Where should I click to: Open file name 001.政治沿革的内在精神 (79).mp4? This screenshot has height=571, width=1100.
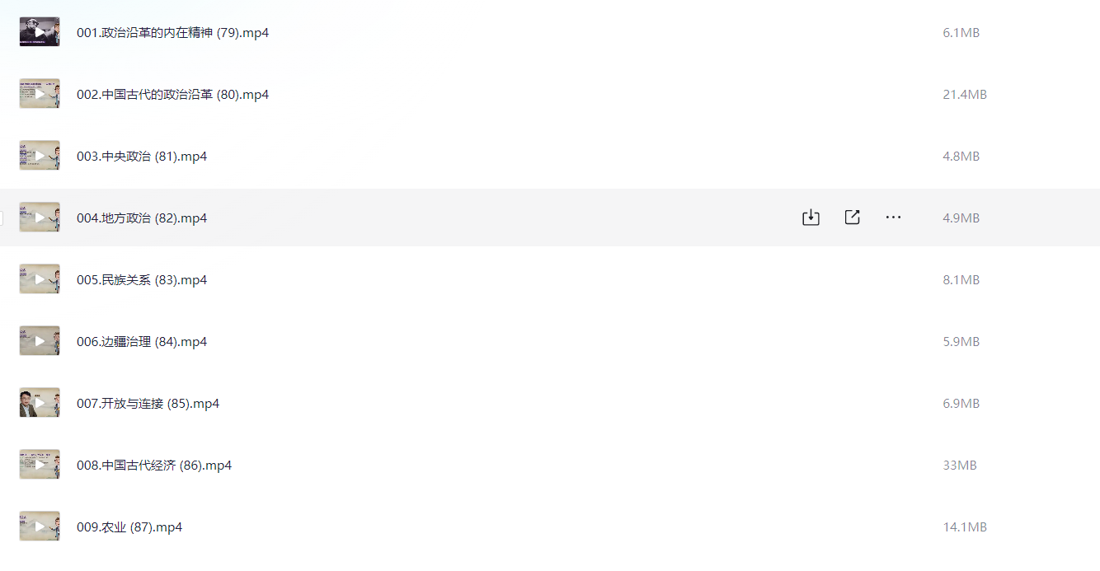click(x=172, y=33)
